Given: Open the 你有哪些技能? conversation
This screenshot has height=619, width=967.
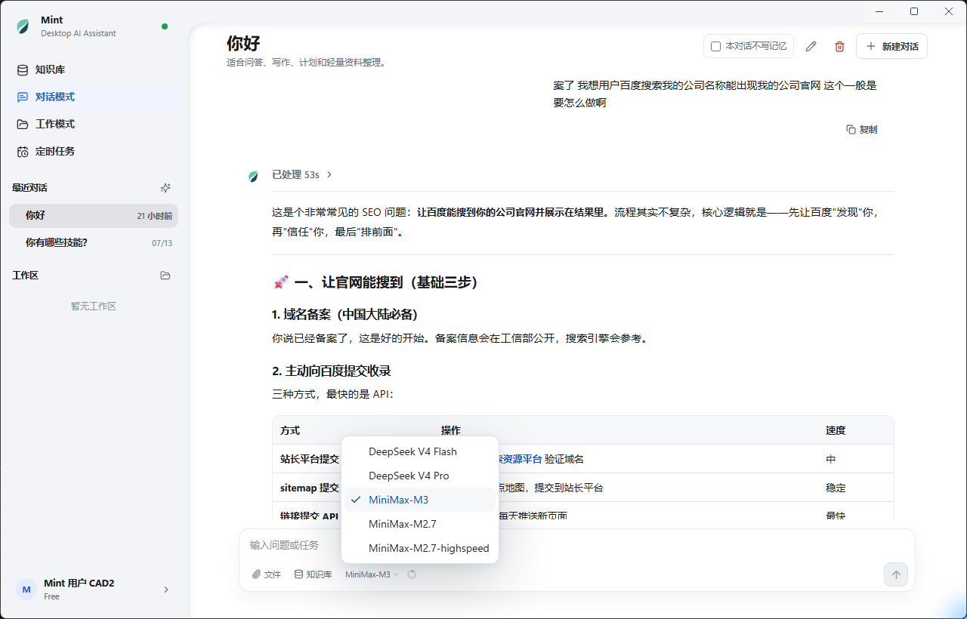Looking at the screenshot, I should tap(94, 242).
